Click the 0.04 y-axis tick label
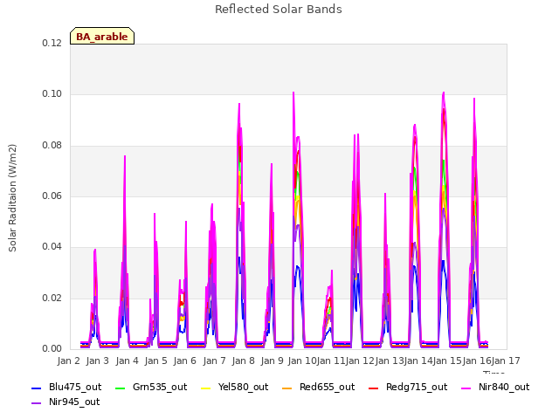This screenshot has height=419, width=559. (x=52, y=246)
